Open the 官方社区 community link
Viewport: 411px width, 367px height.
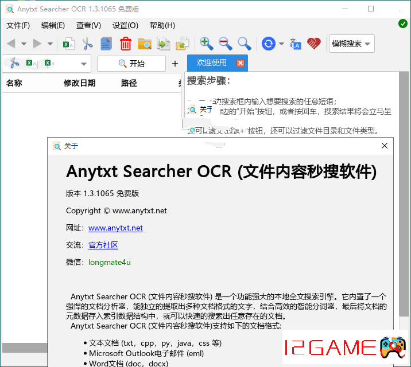pos(103,245)
